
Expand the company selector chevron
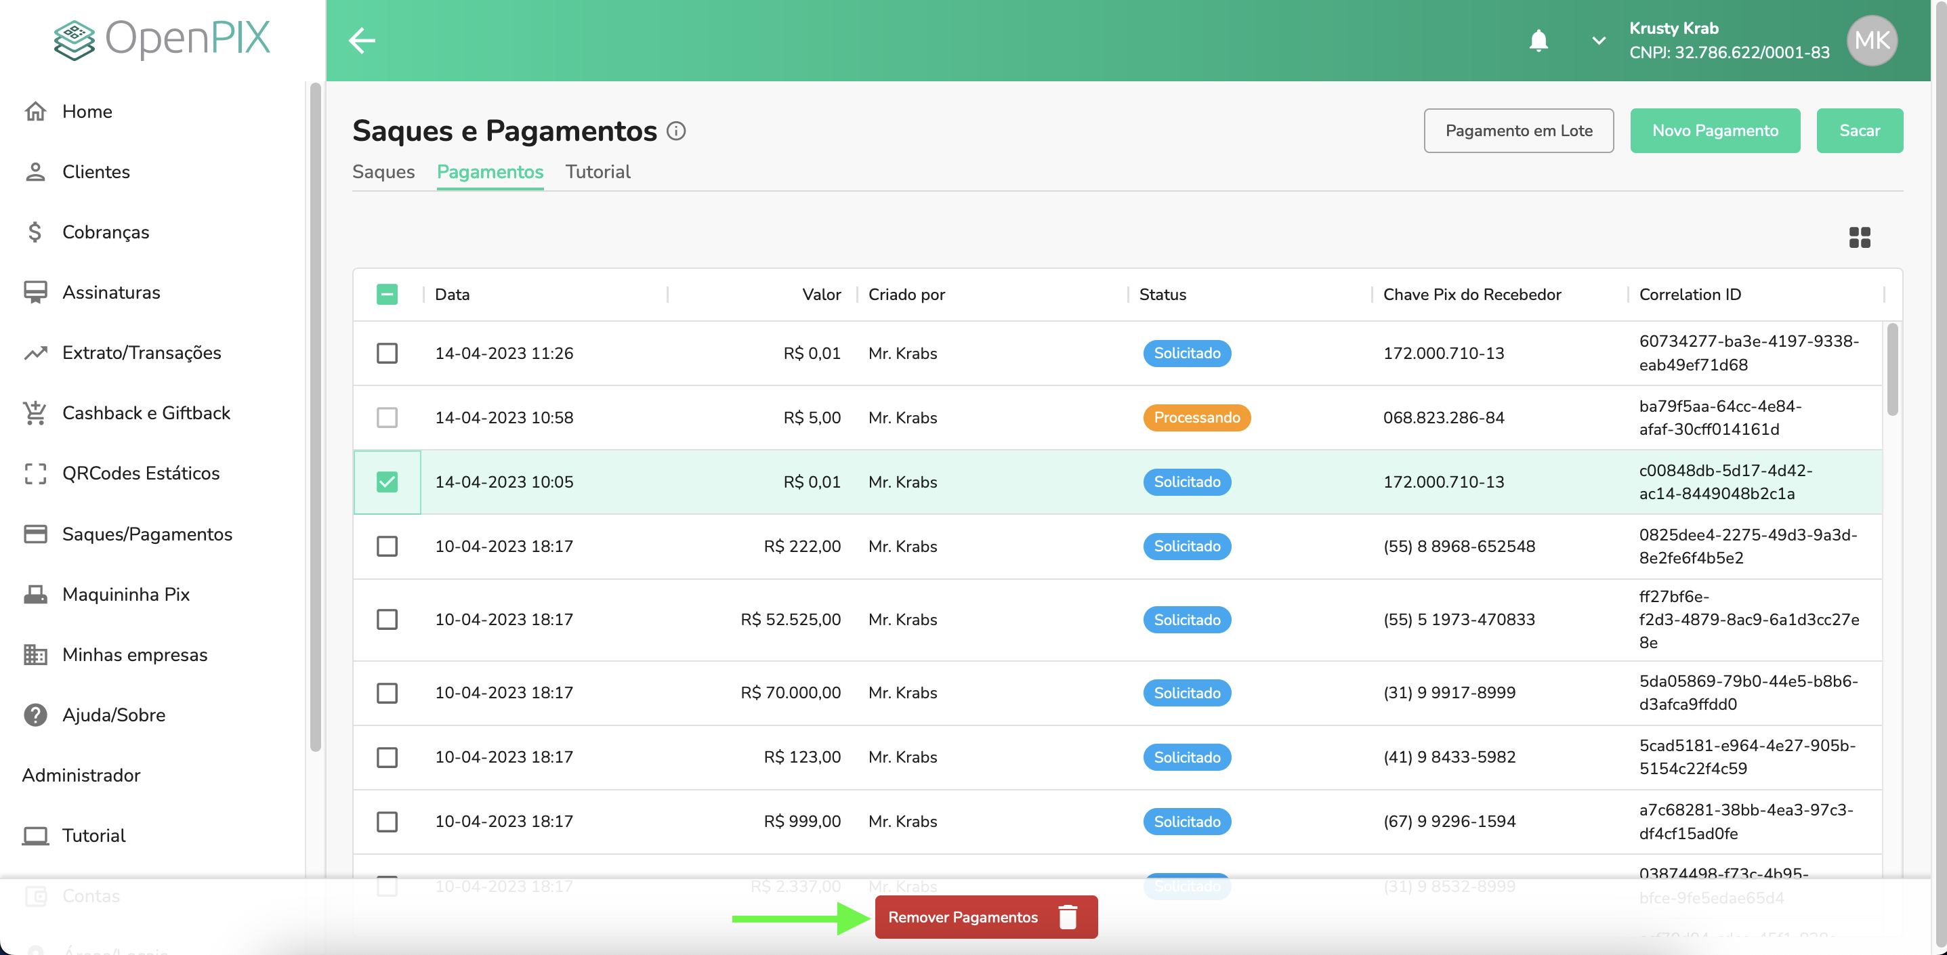click(1599, 40)
